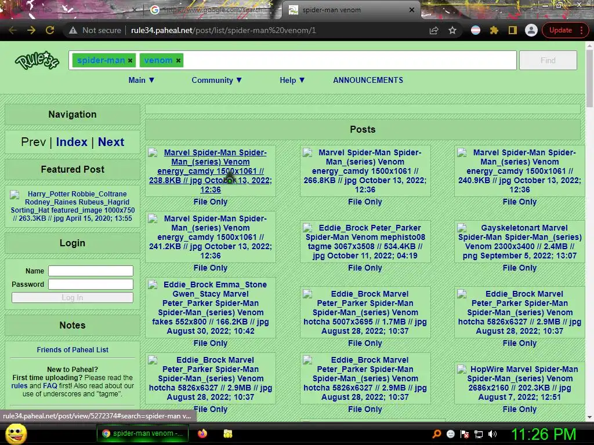Open the energy_camdy 238.8KB post link
The width and height of the screenshot is (594, 445).
click(x=210, y=171)
